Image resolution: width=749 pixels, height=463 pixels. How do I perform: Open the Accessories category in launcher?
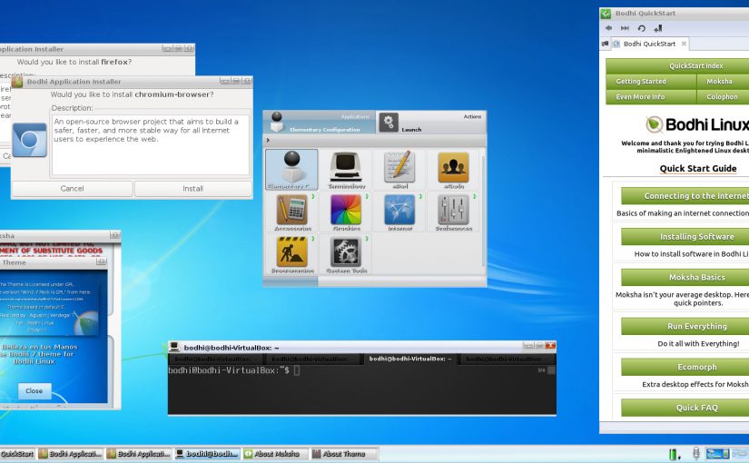pos(291,212)
